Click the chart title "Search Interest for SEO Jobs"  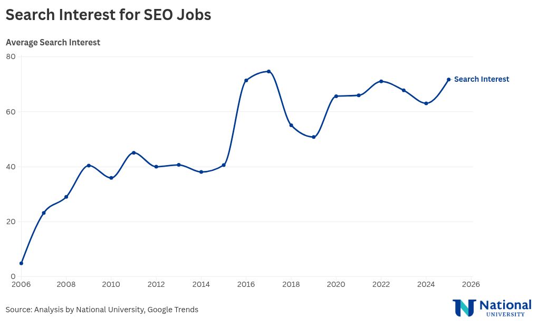[108, 15]
